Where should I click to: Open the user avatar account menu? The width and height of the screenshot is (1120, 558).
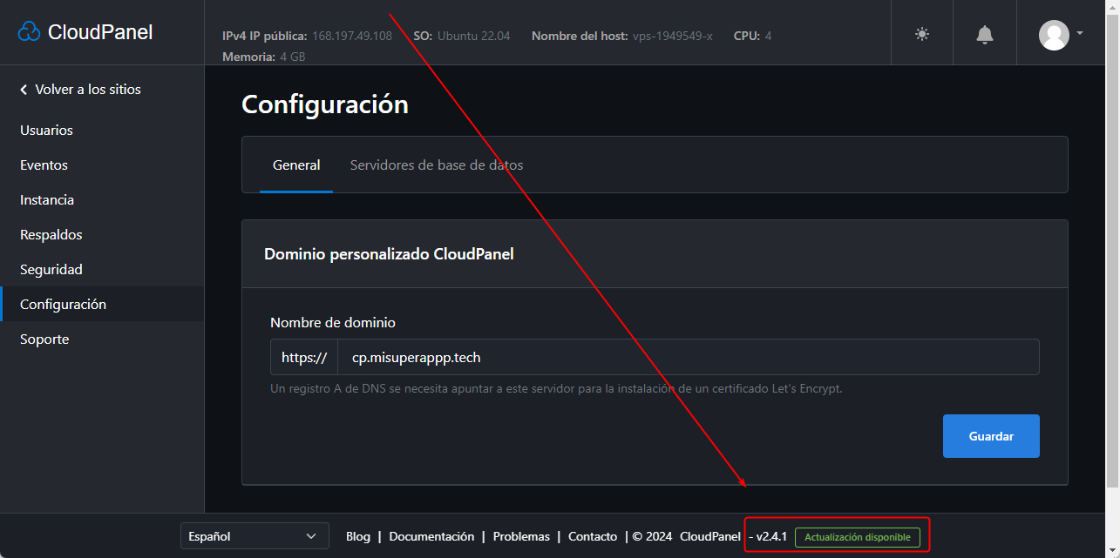[x=1054, y=34]
